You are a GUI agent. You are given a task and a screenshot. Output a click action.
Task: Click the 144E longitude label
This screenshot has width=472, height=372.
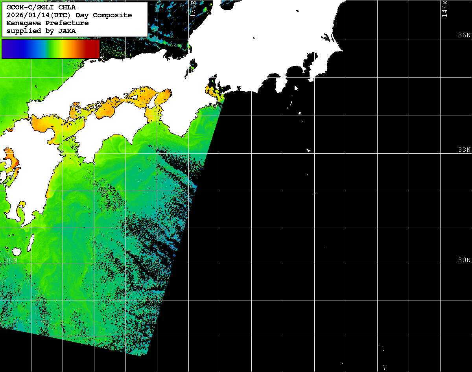coord(445,9)
